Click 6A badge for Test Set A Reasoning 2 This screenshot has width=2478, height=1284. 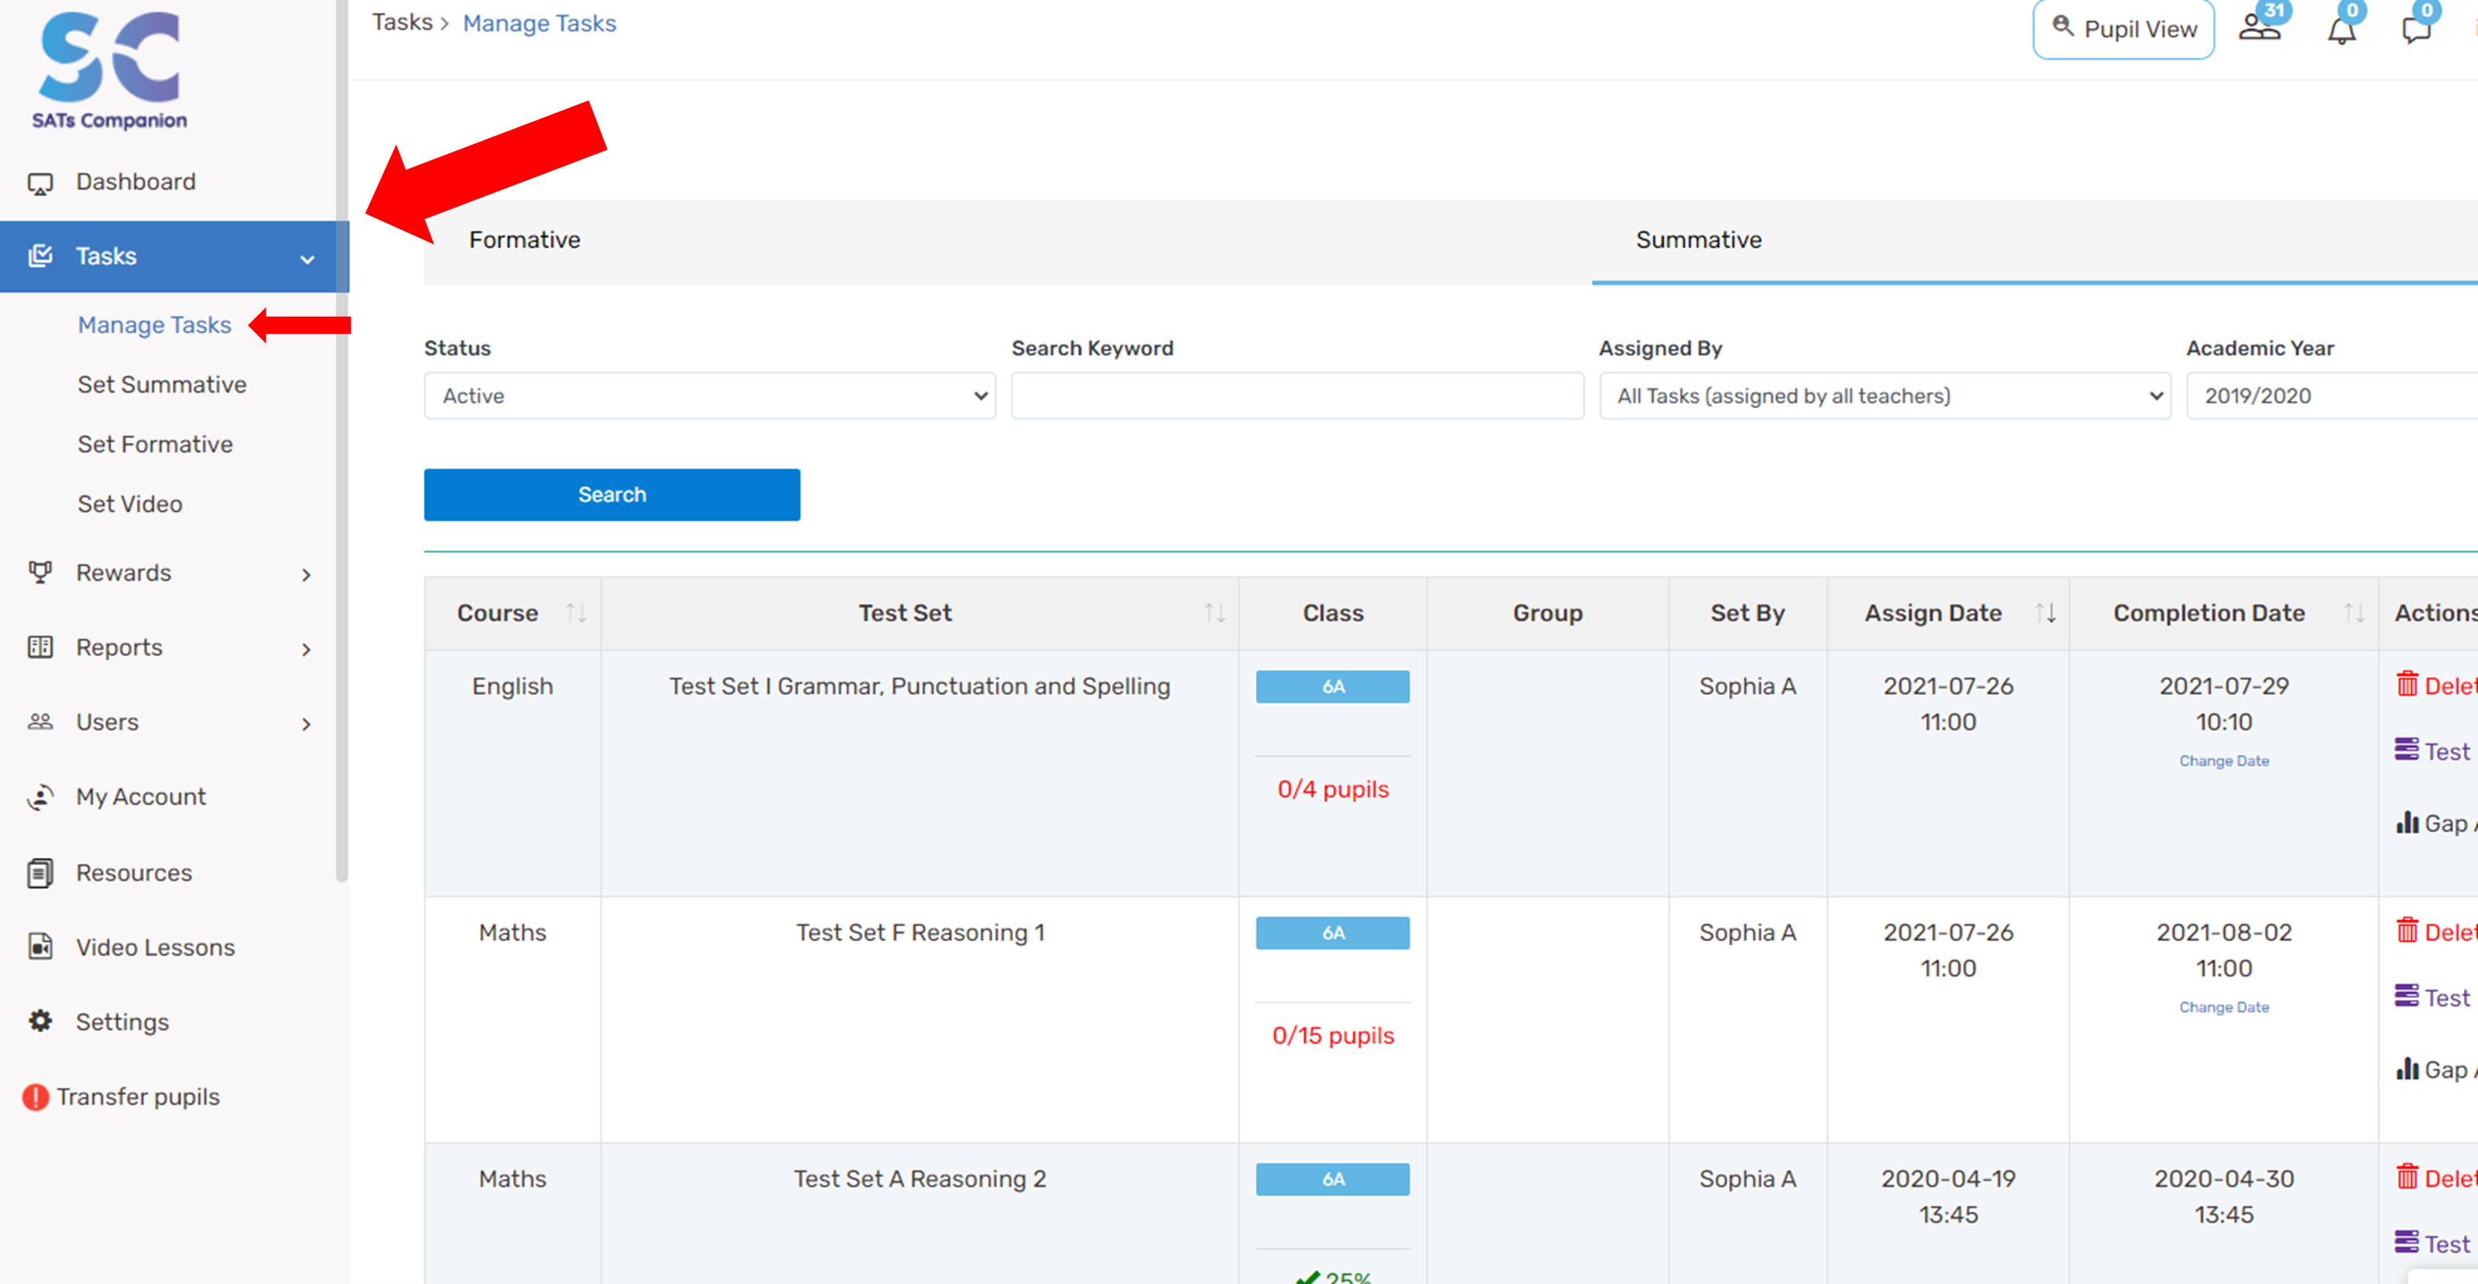point(1332,1179)
